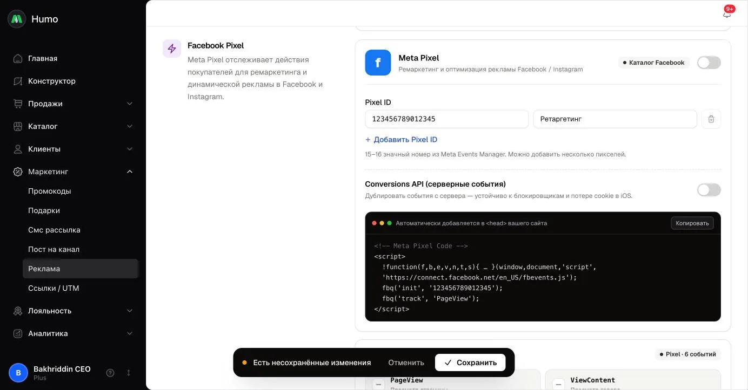
Task: Expand the Каталог menu chevron
Action: coord(130,126)
